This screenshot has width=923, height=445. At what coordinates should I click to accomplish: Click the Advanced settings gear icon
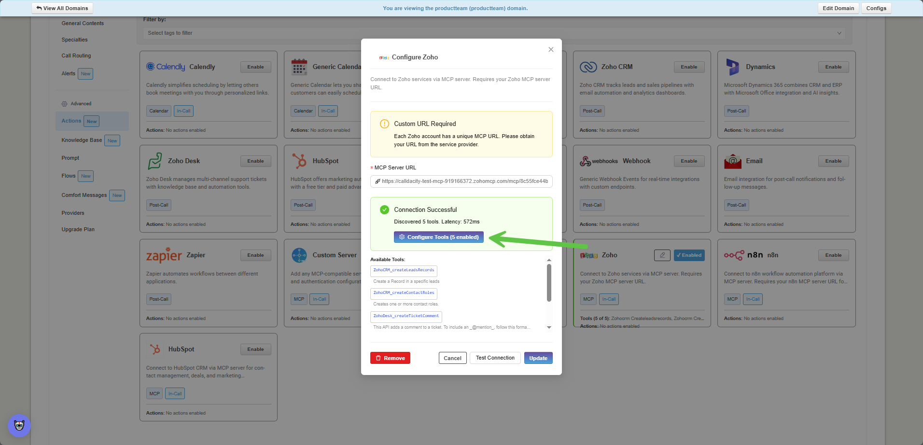65,104
